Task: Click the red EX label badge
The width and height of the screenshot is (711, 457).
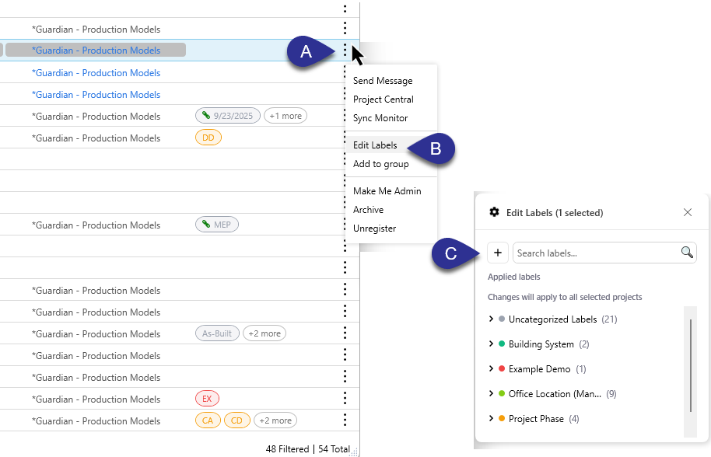Action: pos(207,398)
